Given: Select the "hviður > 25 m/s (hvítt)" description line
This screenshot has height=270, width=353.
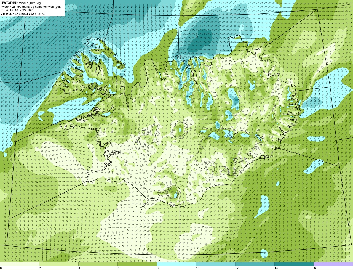Looking at the screenshot, I should coord(31,6).
